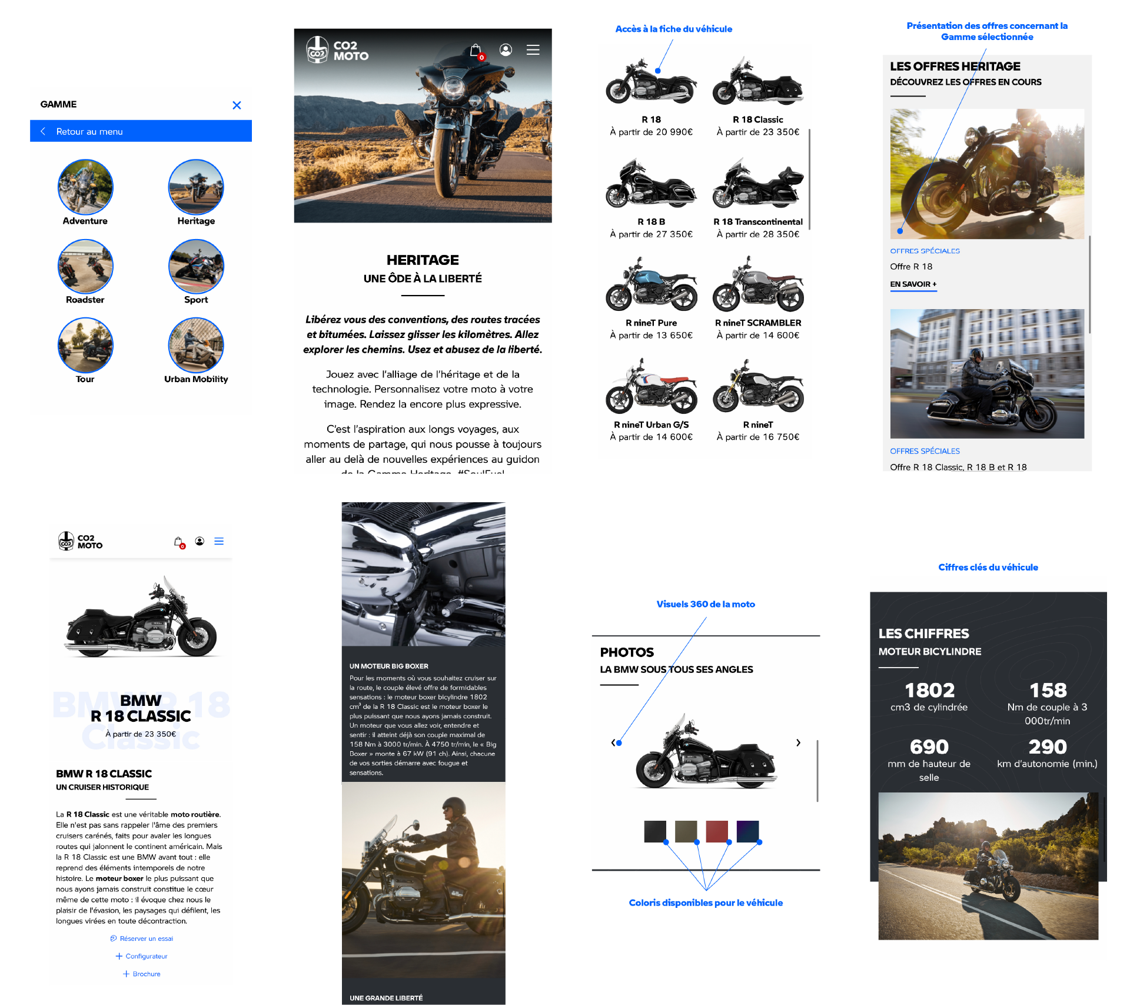Click the 1802 cm3 de cylindrée figure
The width and height of the screenshot is (1130, 1005).
pyautogui.click(x=929, y=696)
